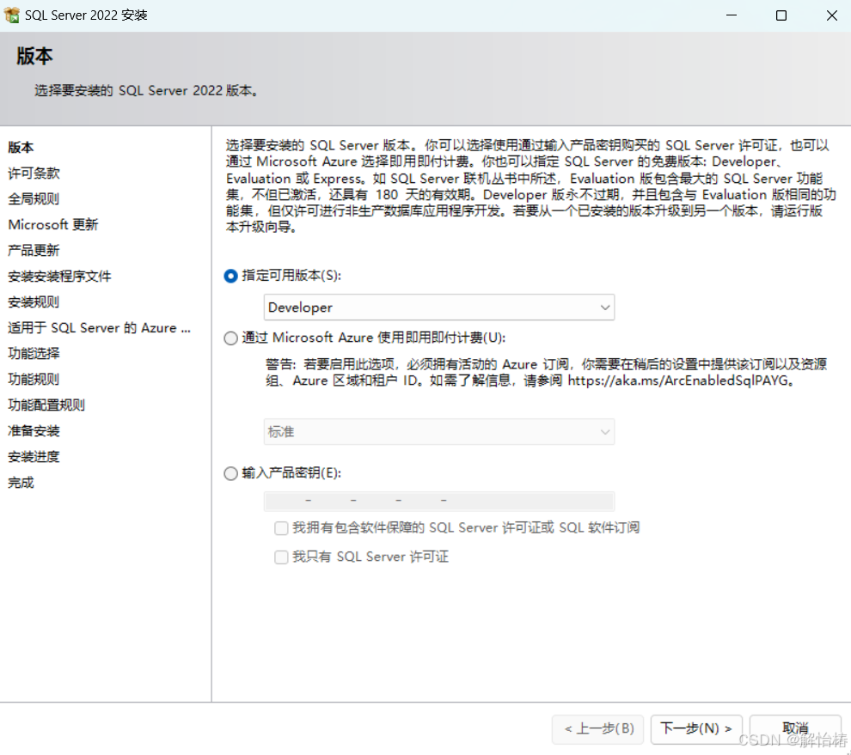Image resolution: width=851 pixels, height=755 pixels.
Task: Maximize the SQL Server 2022 安装 window
Action: coord(781,15)
